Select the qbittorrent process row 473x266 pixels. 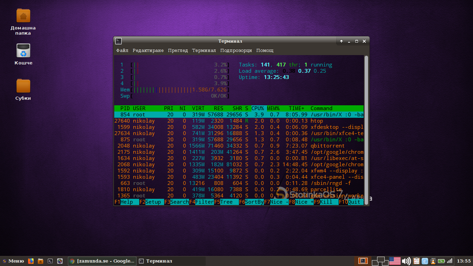[239, 146]
